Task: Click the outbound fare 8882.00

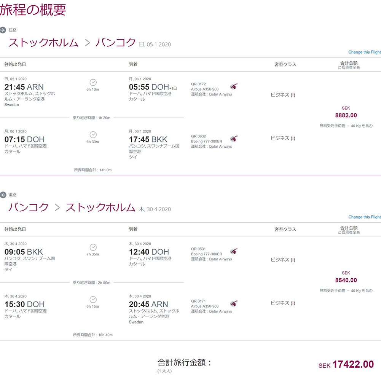Action: [x=346, y=115]
